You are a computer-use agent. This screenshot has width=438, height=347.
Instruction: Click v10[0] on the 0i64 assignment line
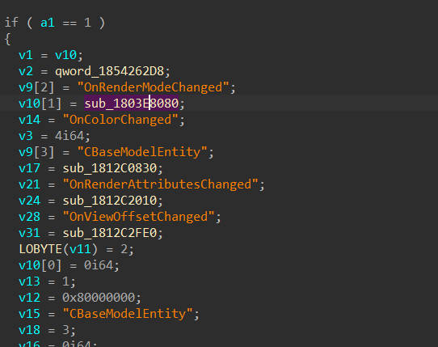(40, 265)
